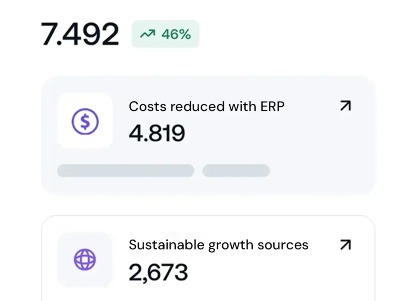Screen dimensions: 417x301
Task: Open Sustainable growth sources via its arrow
Action: point(345,245)
